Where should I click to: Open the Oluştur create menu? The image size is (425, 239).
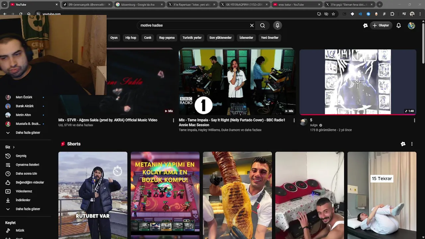pyautogui.click(x=381, y=26)
